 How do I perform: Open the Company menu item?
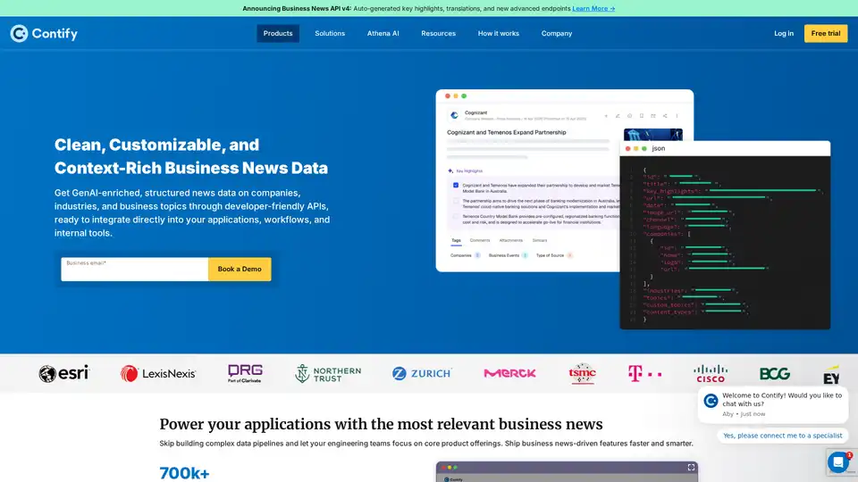[x=557, y=33]
